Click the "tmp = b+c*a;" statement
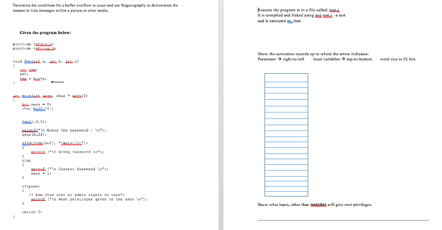This screenshot has width=442, height=230. [33, 79]
